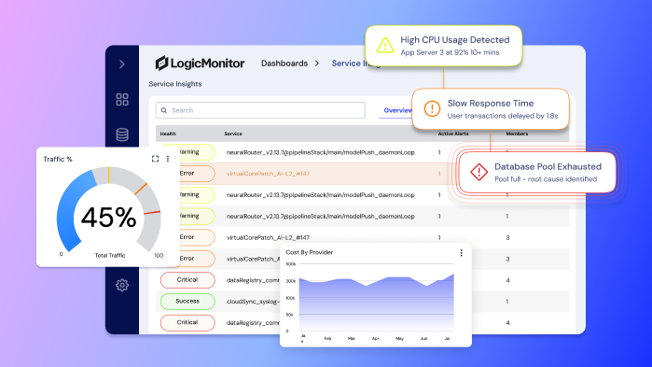Image resolution: width=652 pixels, height=367 pixels.
Task: Click the LogicMonitor logo
Action: (200, 64)
